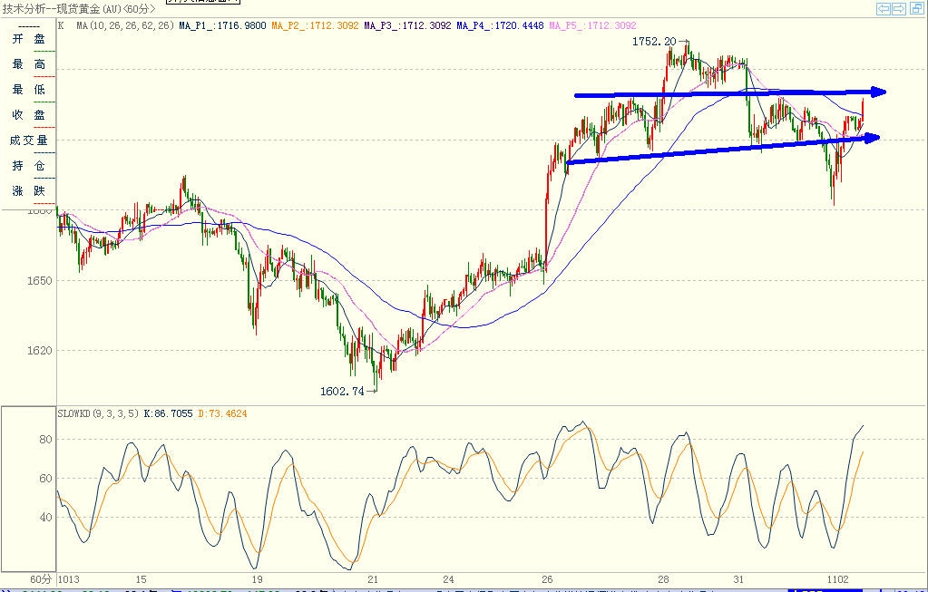This screenshot has width=928, height=592.
Task: Select the 收盘 row in the data panel
Action: pos(28,115)
